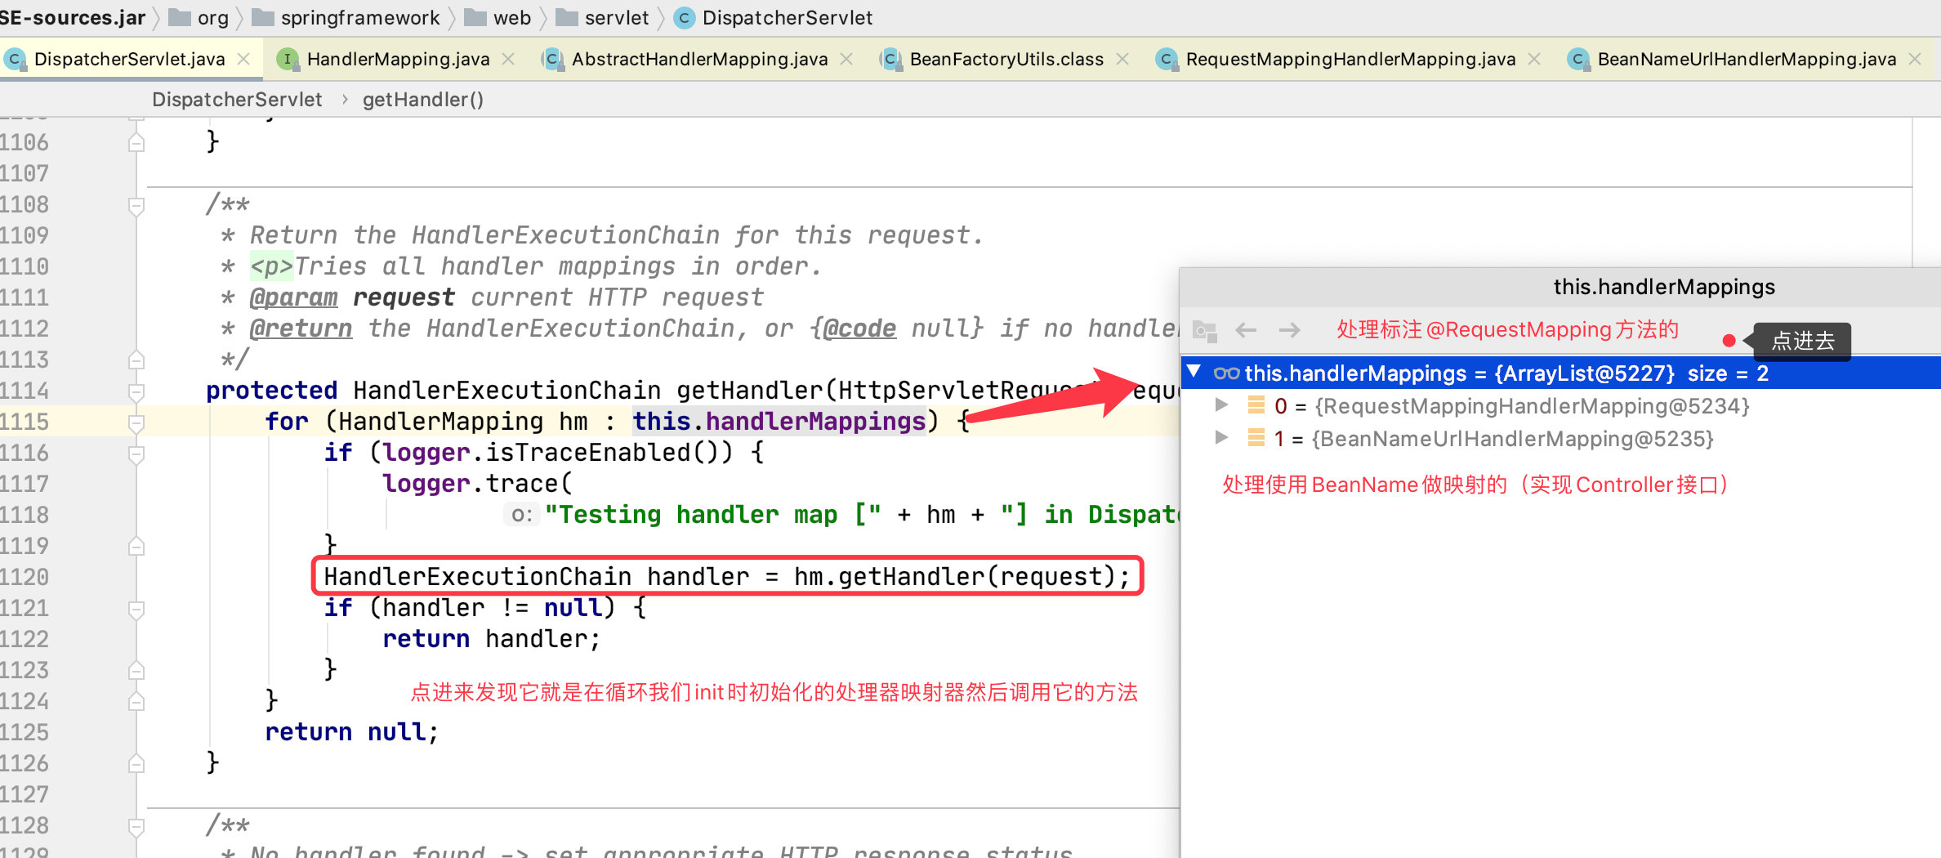This screenshot has height=858, width=1941.
Task: Click the new watch icon in popup toolbar
Action: click(1205, 330)
